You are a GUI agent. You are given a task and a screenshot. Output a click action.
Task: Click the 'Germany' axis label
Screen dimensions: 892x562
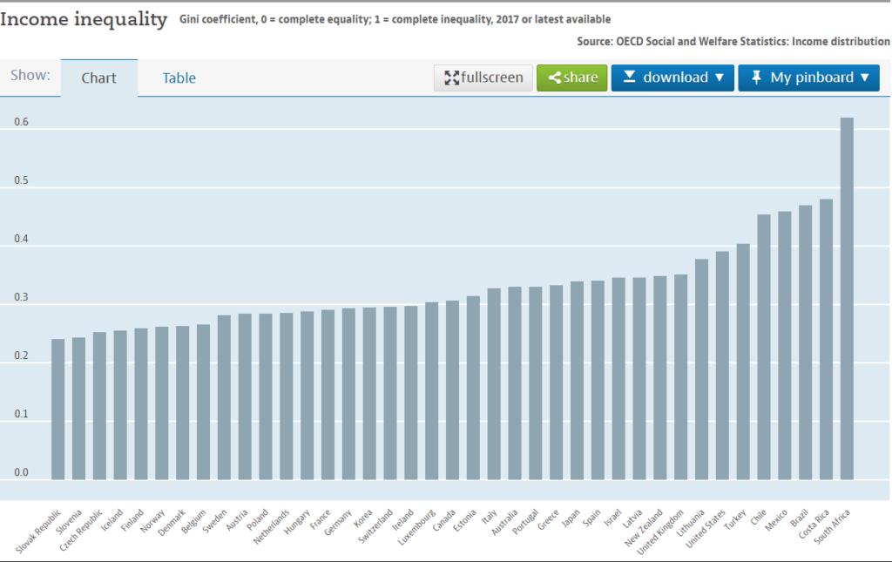[x=338, y=523]
